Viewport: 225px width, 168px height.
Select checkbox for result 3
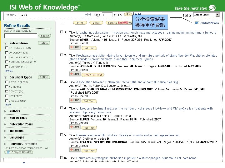tap(62, 82)
